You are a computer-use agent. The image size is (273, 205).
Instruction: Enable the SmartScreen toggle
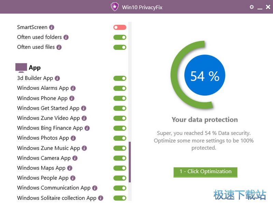120,27
